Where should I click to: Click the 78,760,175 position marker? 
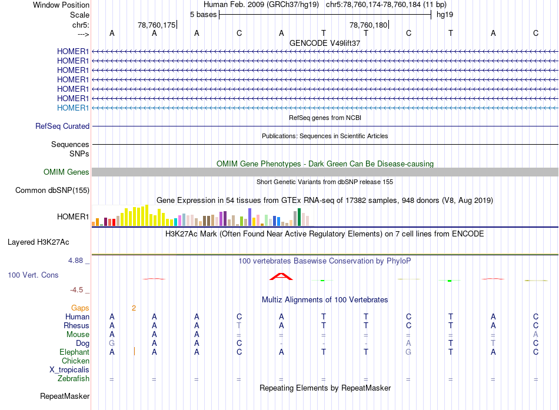tap(157, 25)
